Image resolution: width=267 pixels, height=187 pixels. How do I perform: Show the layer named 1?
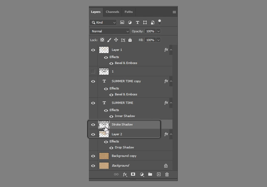(x=93, y=71)
